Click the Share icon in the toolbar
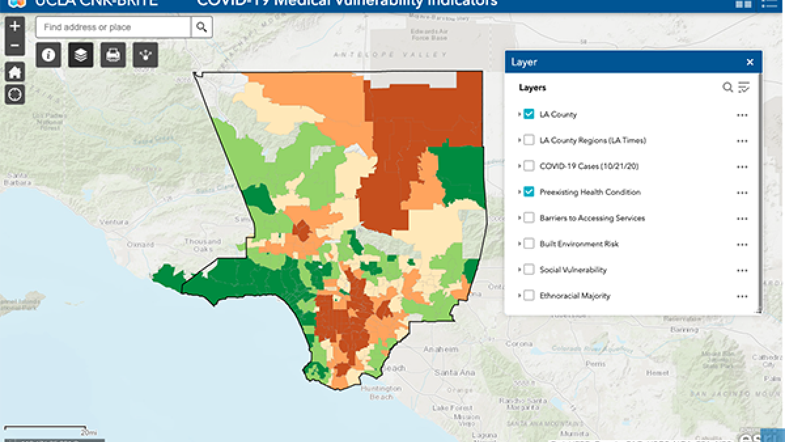This screenshot has width=785, height=442. coord(143,55)
